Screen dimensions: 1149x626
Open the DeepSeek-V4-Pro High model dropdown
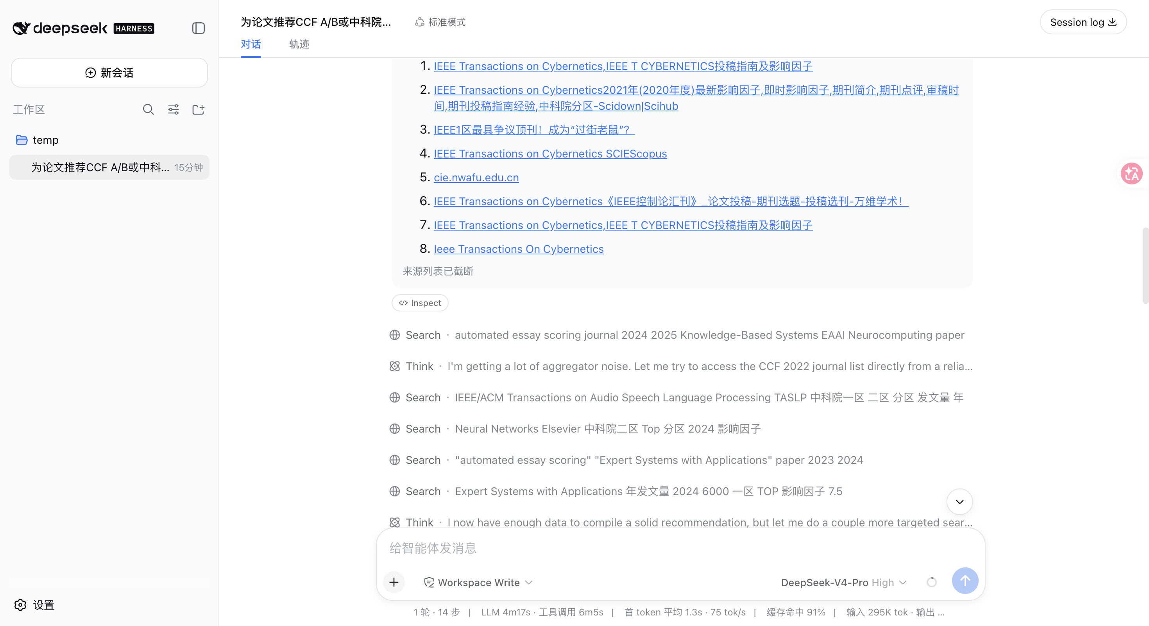tap(844, 582)
